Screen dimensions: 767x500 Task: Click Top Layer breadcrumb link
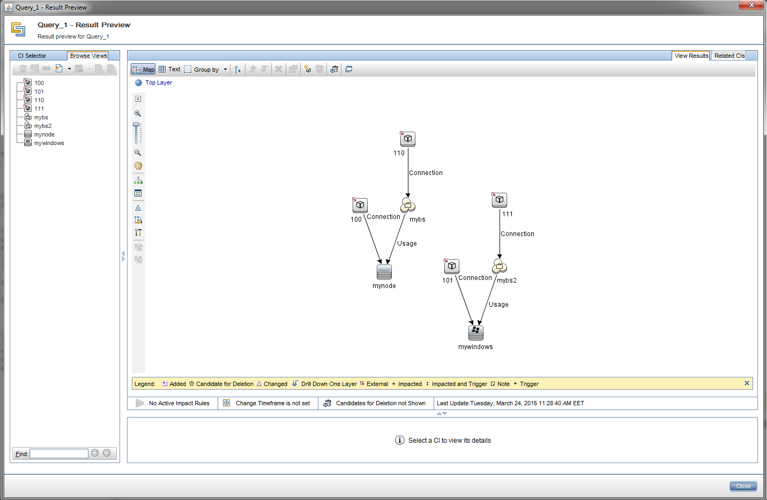[159, 82]
